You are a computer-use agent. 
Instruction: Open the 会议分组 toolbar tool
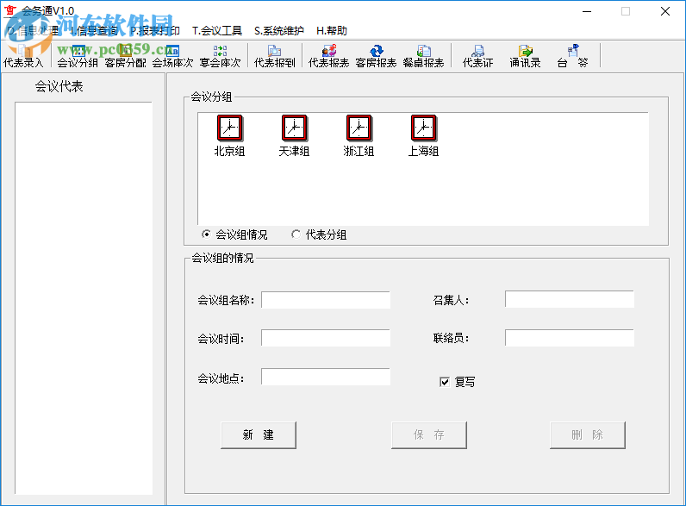point(78,55)
